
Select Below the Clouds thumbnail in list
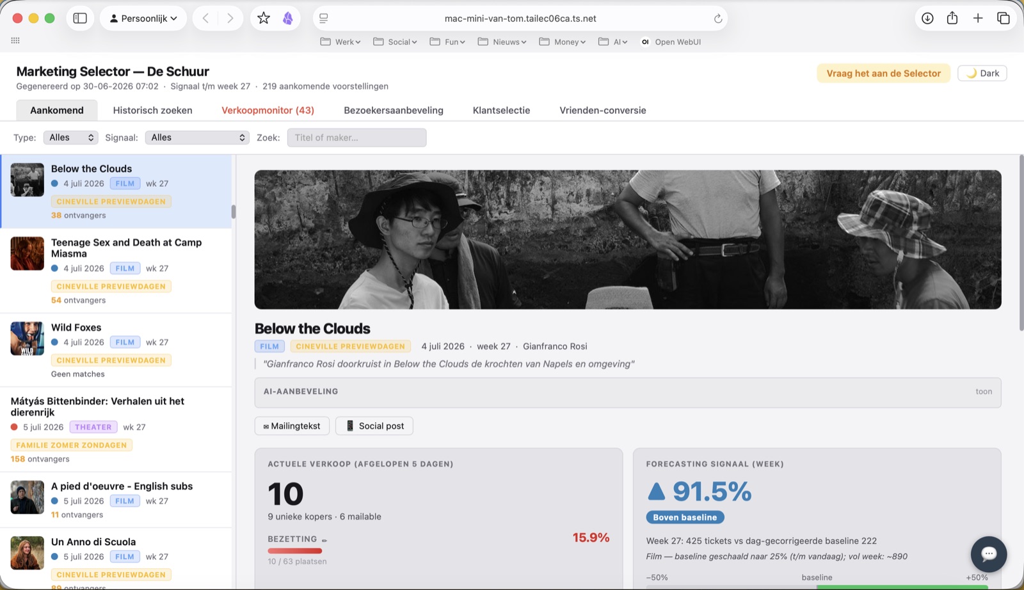(x=27, y=180)
